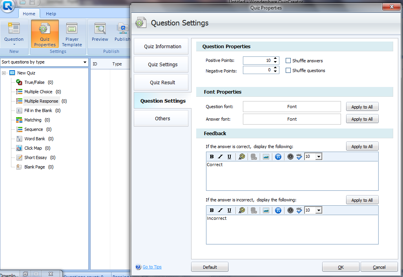
Task: Insert image in incorrect feedback toolbar
Action: point(266,210)
